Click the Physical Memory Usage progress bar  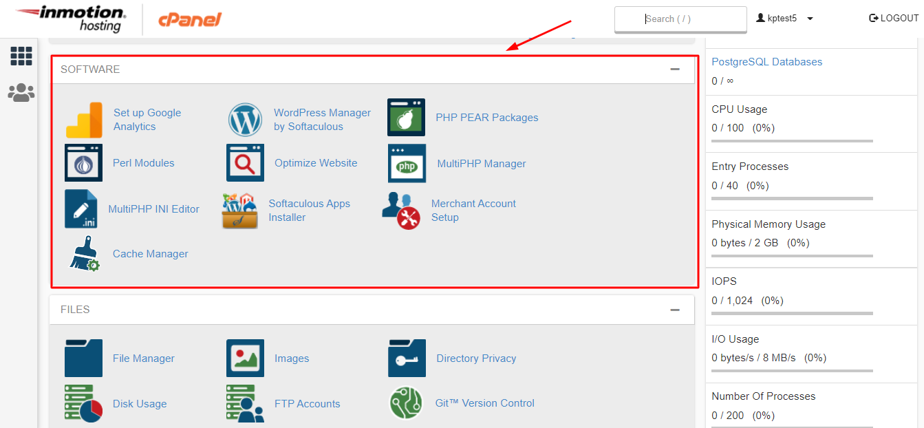click(x=792, y=256)
